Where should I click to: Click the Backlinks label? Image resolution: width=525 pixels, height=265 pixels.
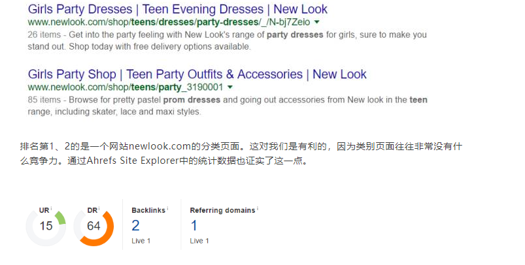coord(148,210)
